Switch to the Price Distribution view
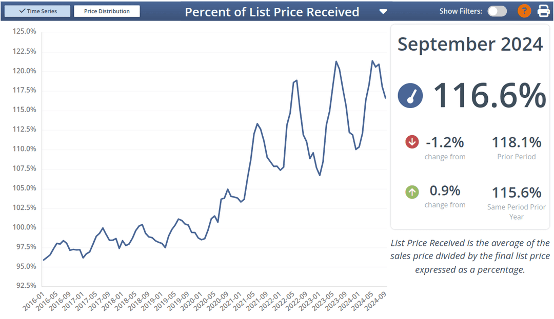 coord(107,11)
